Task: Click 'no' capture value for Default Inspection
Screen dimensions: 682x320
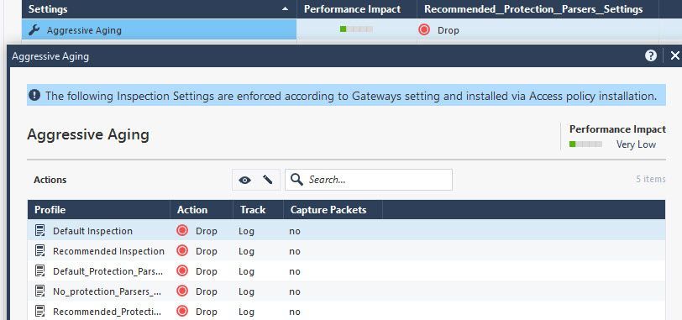Action: pos(295,231)
